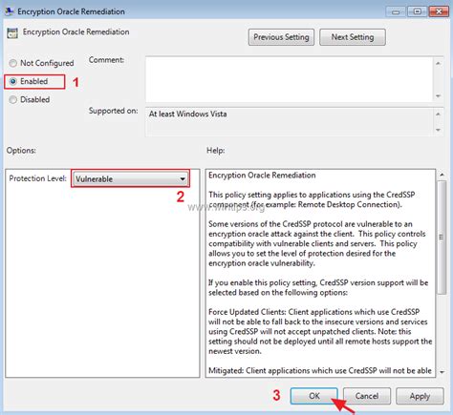Close the Encryption Oracle Remediation window
Image resolution: width=453 pixels, height=415 pixels.
(x=439, y=12)
